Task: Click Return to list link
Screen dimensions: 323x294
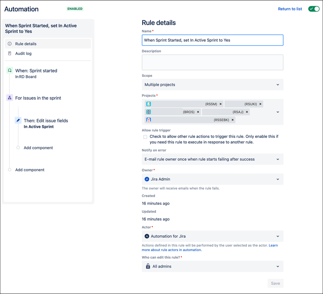Action: click(x=290, y=9)
